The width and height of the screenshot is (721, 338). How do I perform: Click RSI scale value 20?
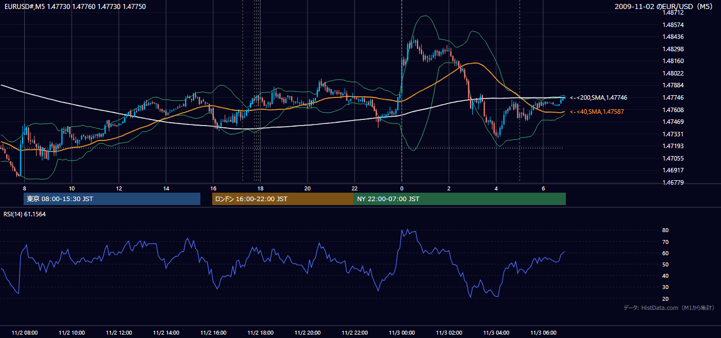665,299
